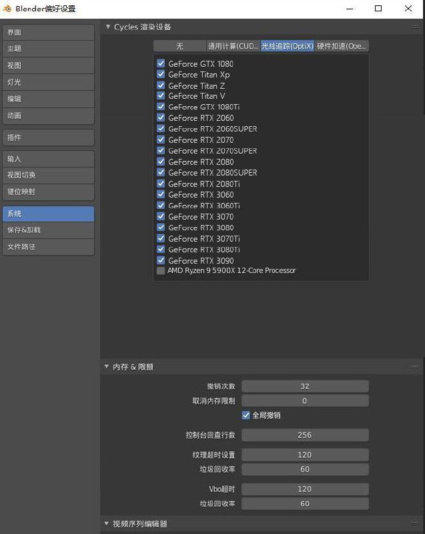The width and height of the screenshot is (425, 534).
Task: Switch to the 硬件加速(Ope...) tab
Action: 342,46
